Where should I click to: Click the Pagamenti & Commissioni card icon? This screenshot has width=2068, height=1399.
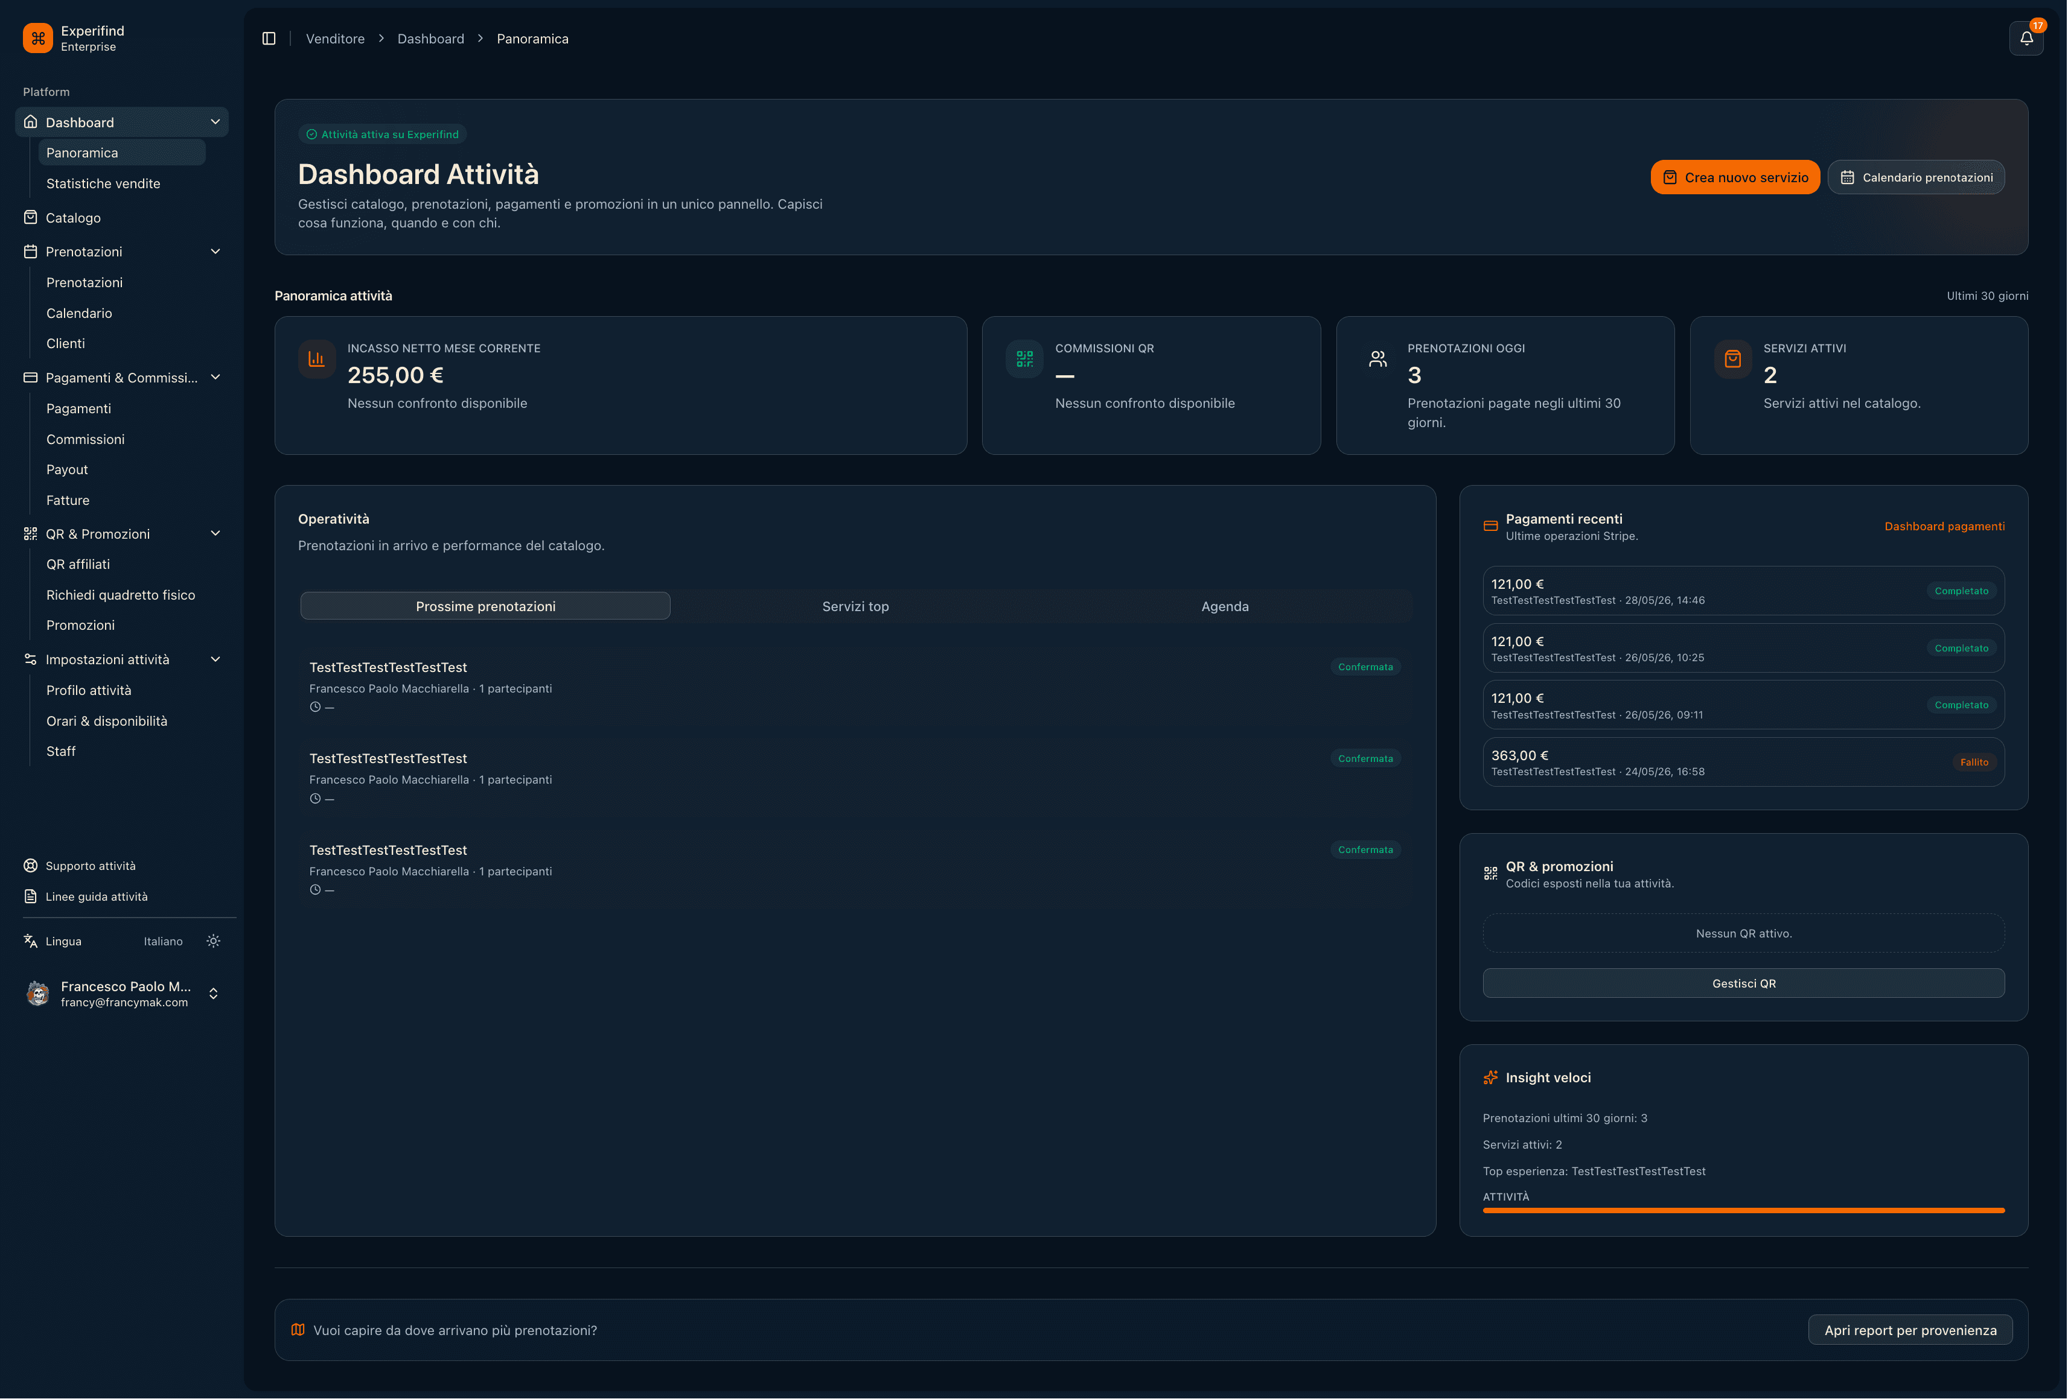[x=30, y=377]
